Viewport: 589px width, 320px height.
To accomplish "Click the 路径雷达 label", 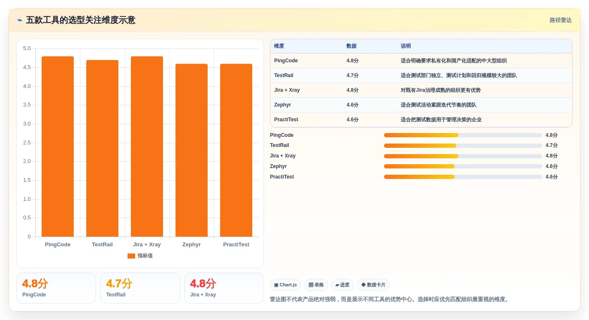I will [560, 20].
